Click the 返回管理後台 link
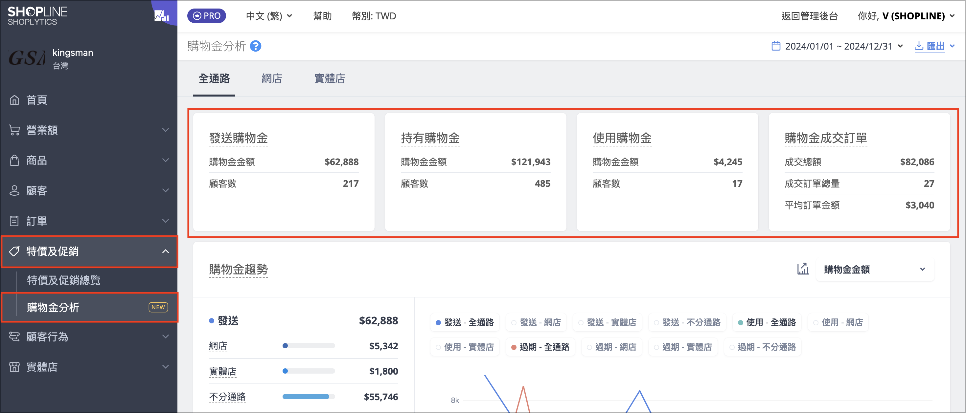The image size is (966, 413). tap(809, 16)
